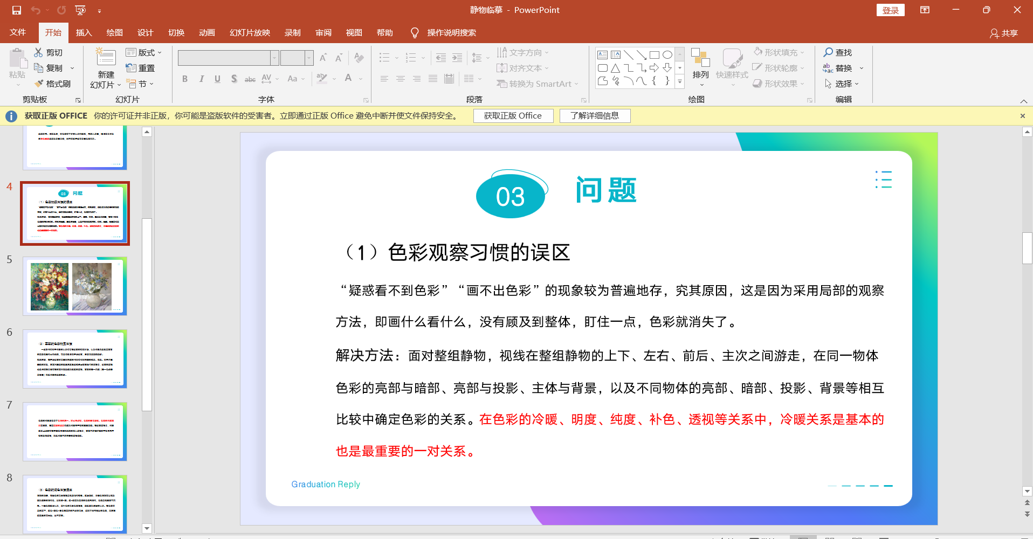1033x539 pixels.
Task: Start slideshow from beginning via Quick Access icon
Action: coord(80,10)
